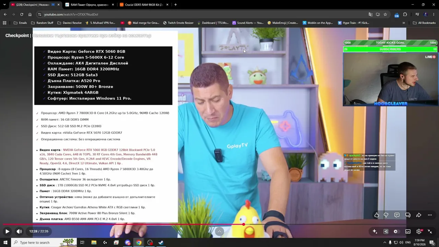Open the Chrome three-dot menu
Viewport: 439px width, 247px height.
point(434,14)
